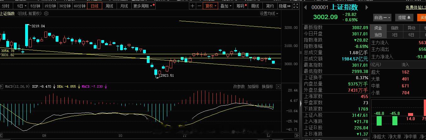This screenshot has height=140, width=426.
Task: Click the 内盘总量 9375万手 row
Action: [x=335, y=84]
